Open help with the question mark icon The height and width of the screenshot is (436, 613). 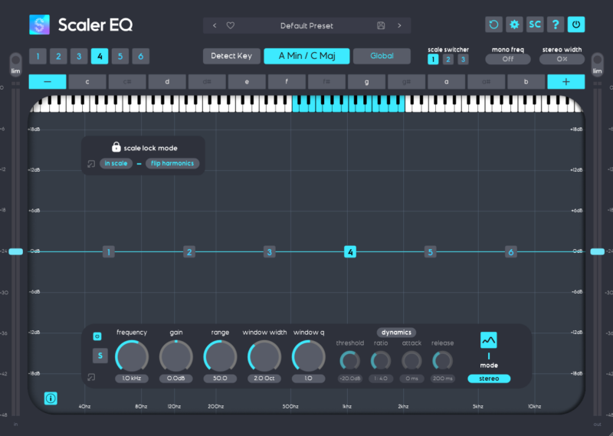[x=556, y=25]
